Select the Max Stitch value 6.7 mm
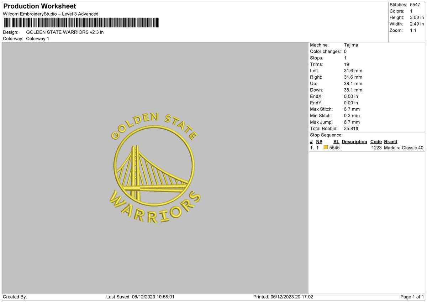This screenshot has width=427, height=302. (x=352, y=109)
